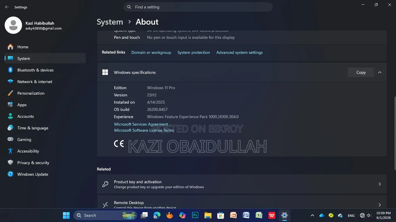Open Apps settings
Viewport: 396px width, 222px height.
(45, 105)
